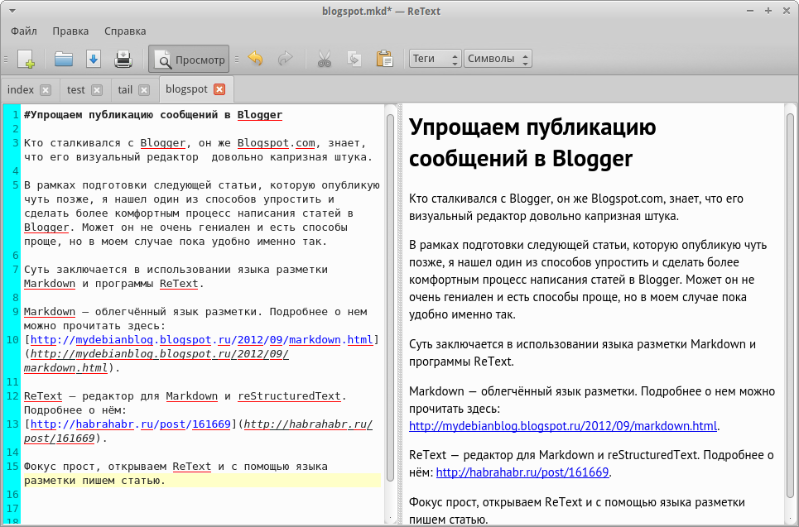The width and height of the screenshot is (799, 527).
Task: Undo the last edit
Action: pos(255,59)
